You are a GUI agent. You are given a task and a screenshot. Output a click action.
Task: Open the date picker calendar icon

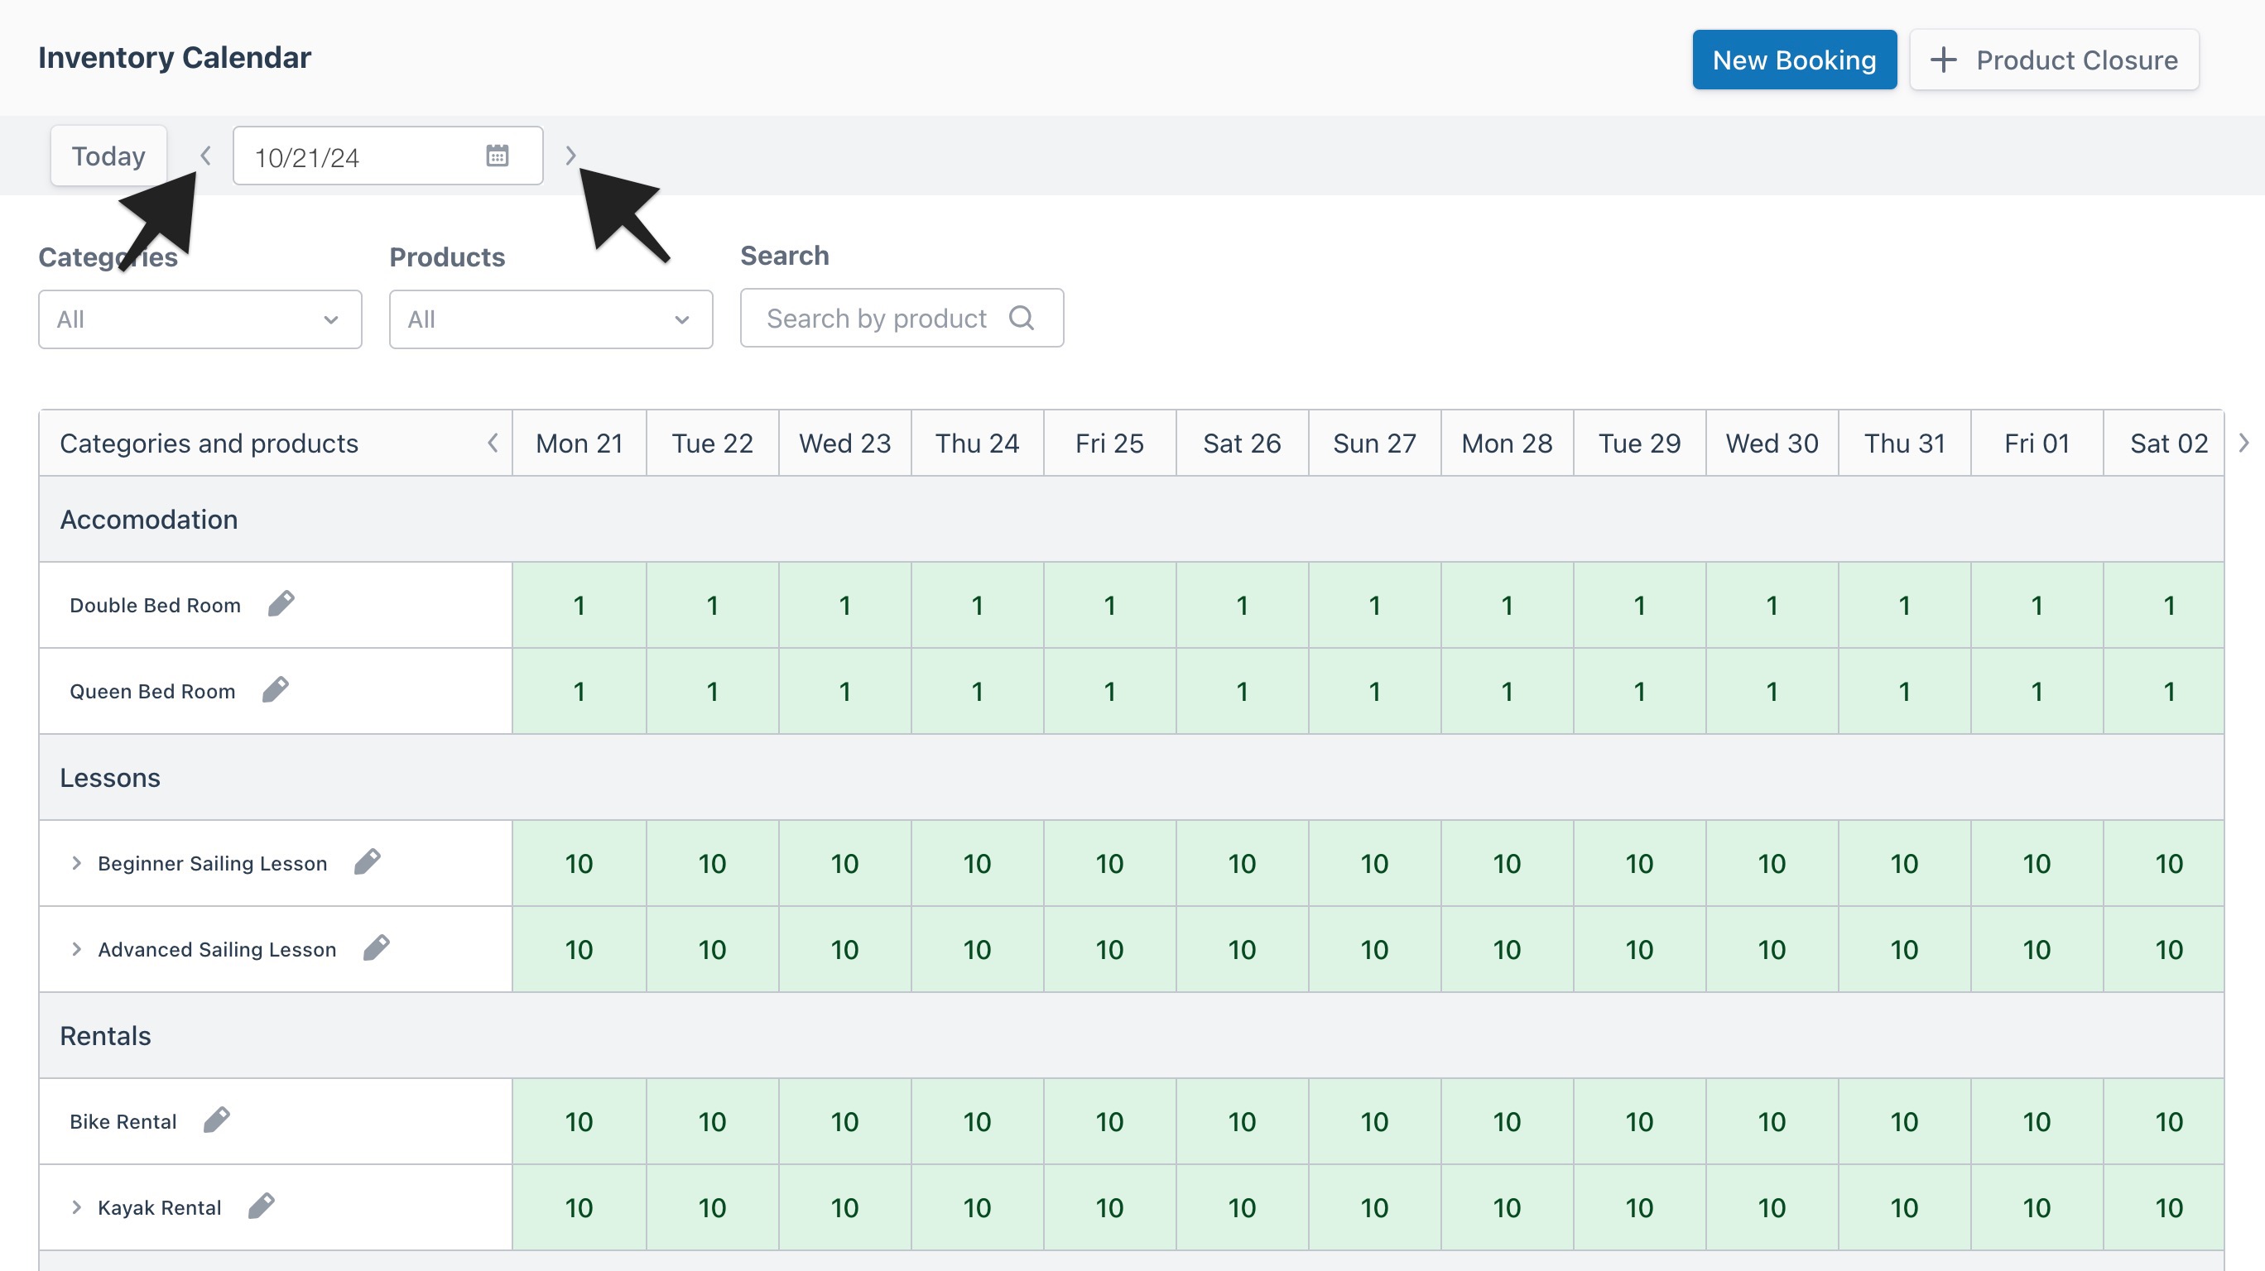(x=498, y=156)
